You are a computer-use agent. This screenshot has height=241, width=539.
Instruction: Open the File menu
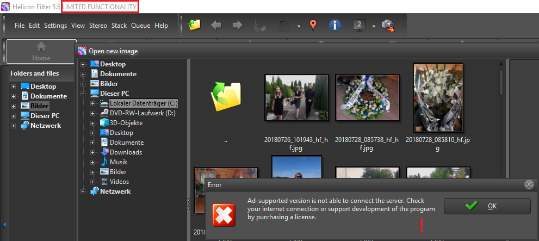point(20,26)
